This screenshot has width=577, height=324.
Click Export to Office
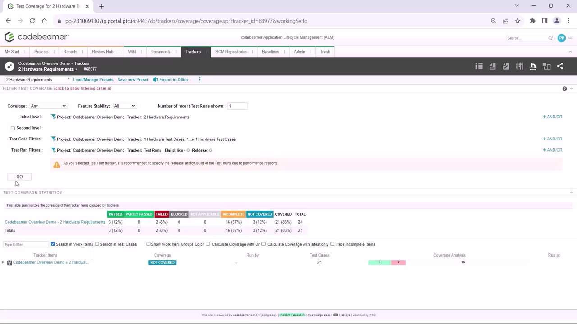click(x=171, y=80)
